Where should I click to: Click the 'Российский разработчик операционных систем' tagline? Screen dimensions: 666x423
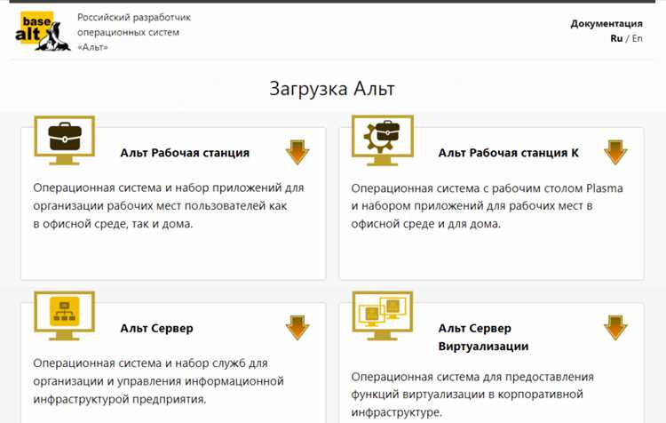(134, 32)
